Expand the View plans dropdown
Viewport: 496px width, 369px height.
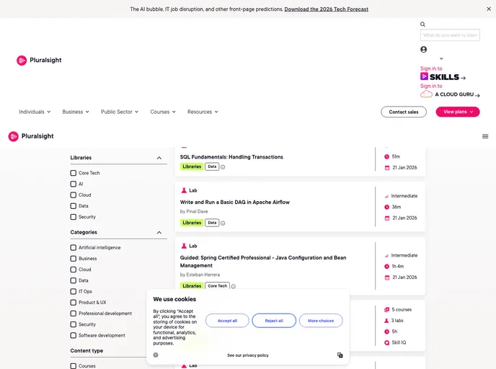point(458,112)
